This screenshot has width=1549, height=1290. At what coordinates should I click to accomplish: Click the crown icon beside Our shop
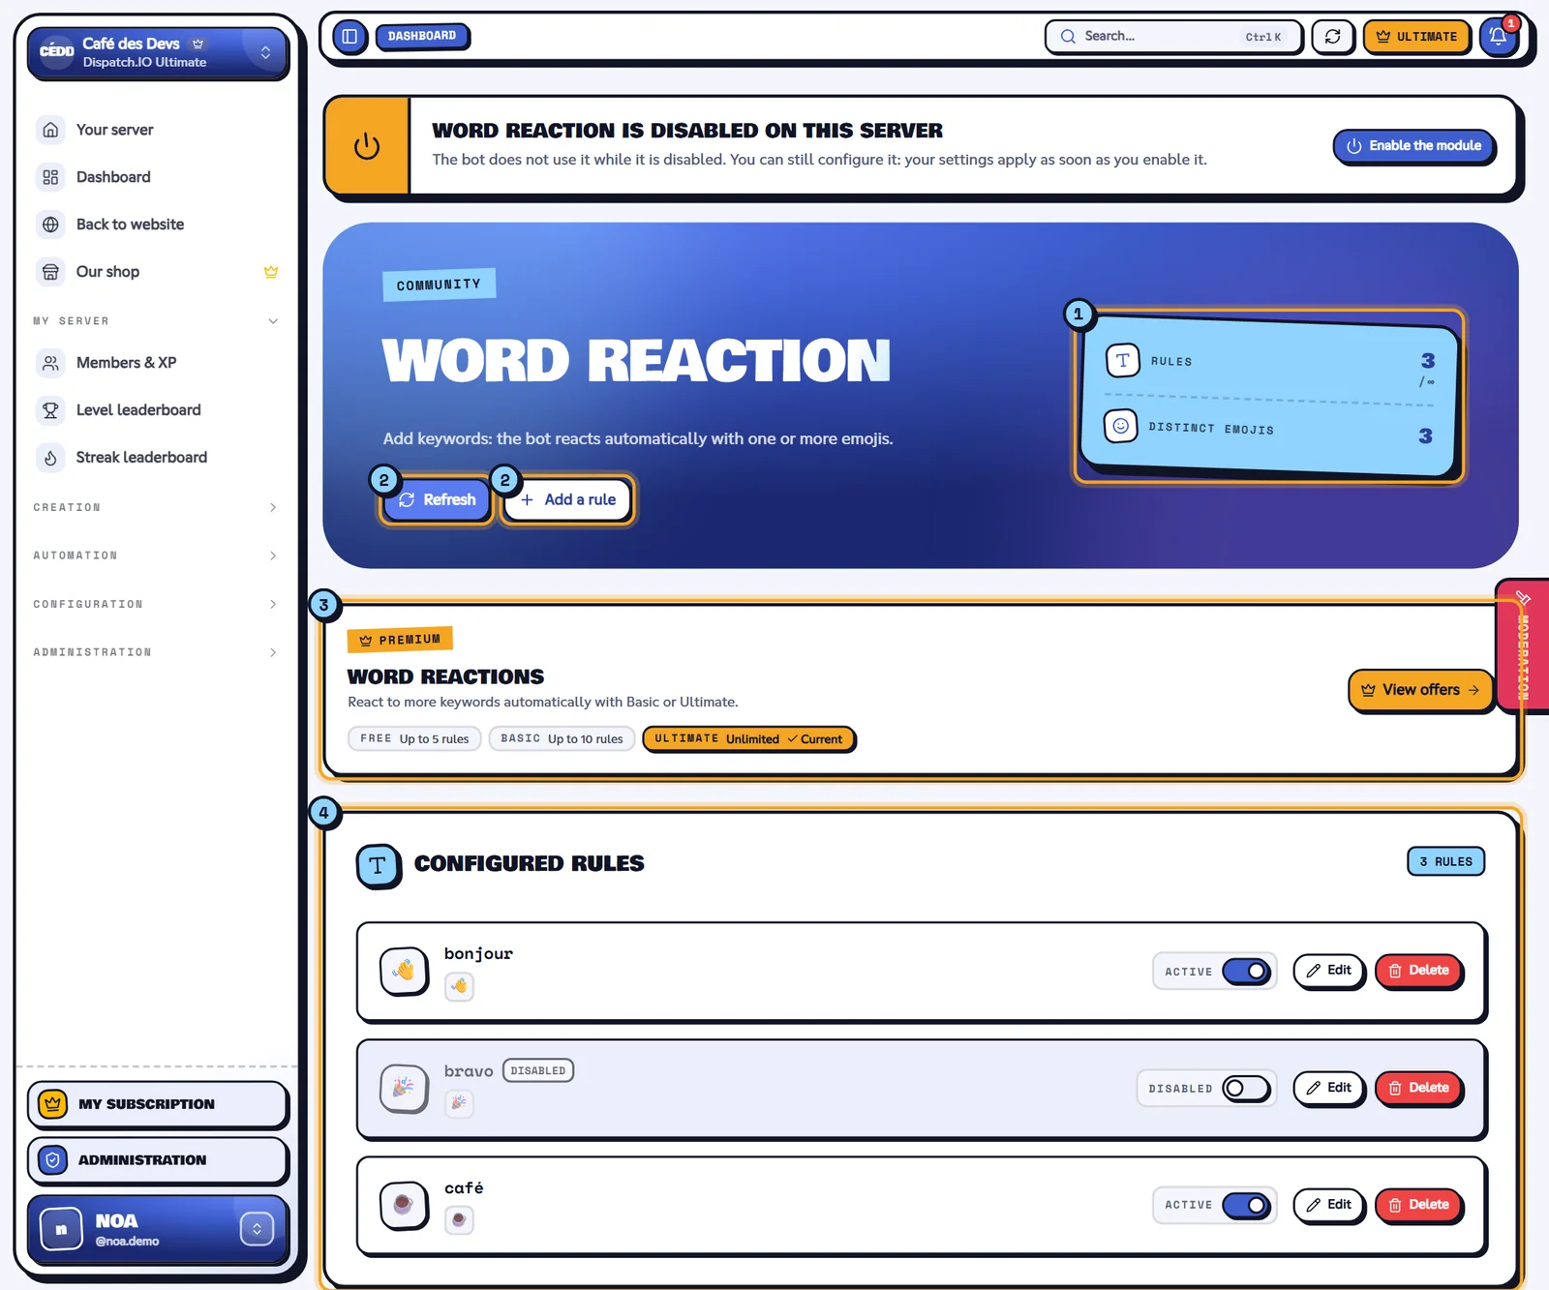pos(271,272)
